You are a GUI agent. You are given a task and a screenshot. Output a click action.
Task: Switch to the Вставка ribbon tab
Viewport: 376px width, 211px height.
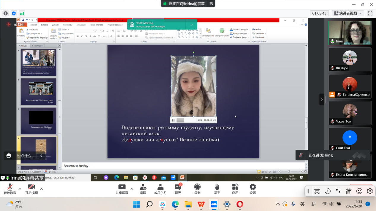45,25
